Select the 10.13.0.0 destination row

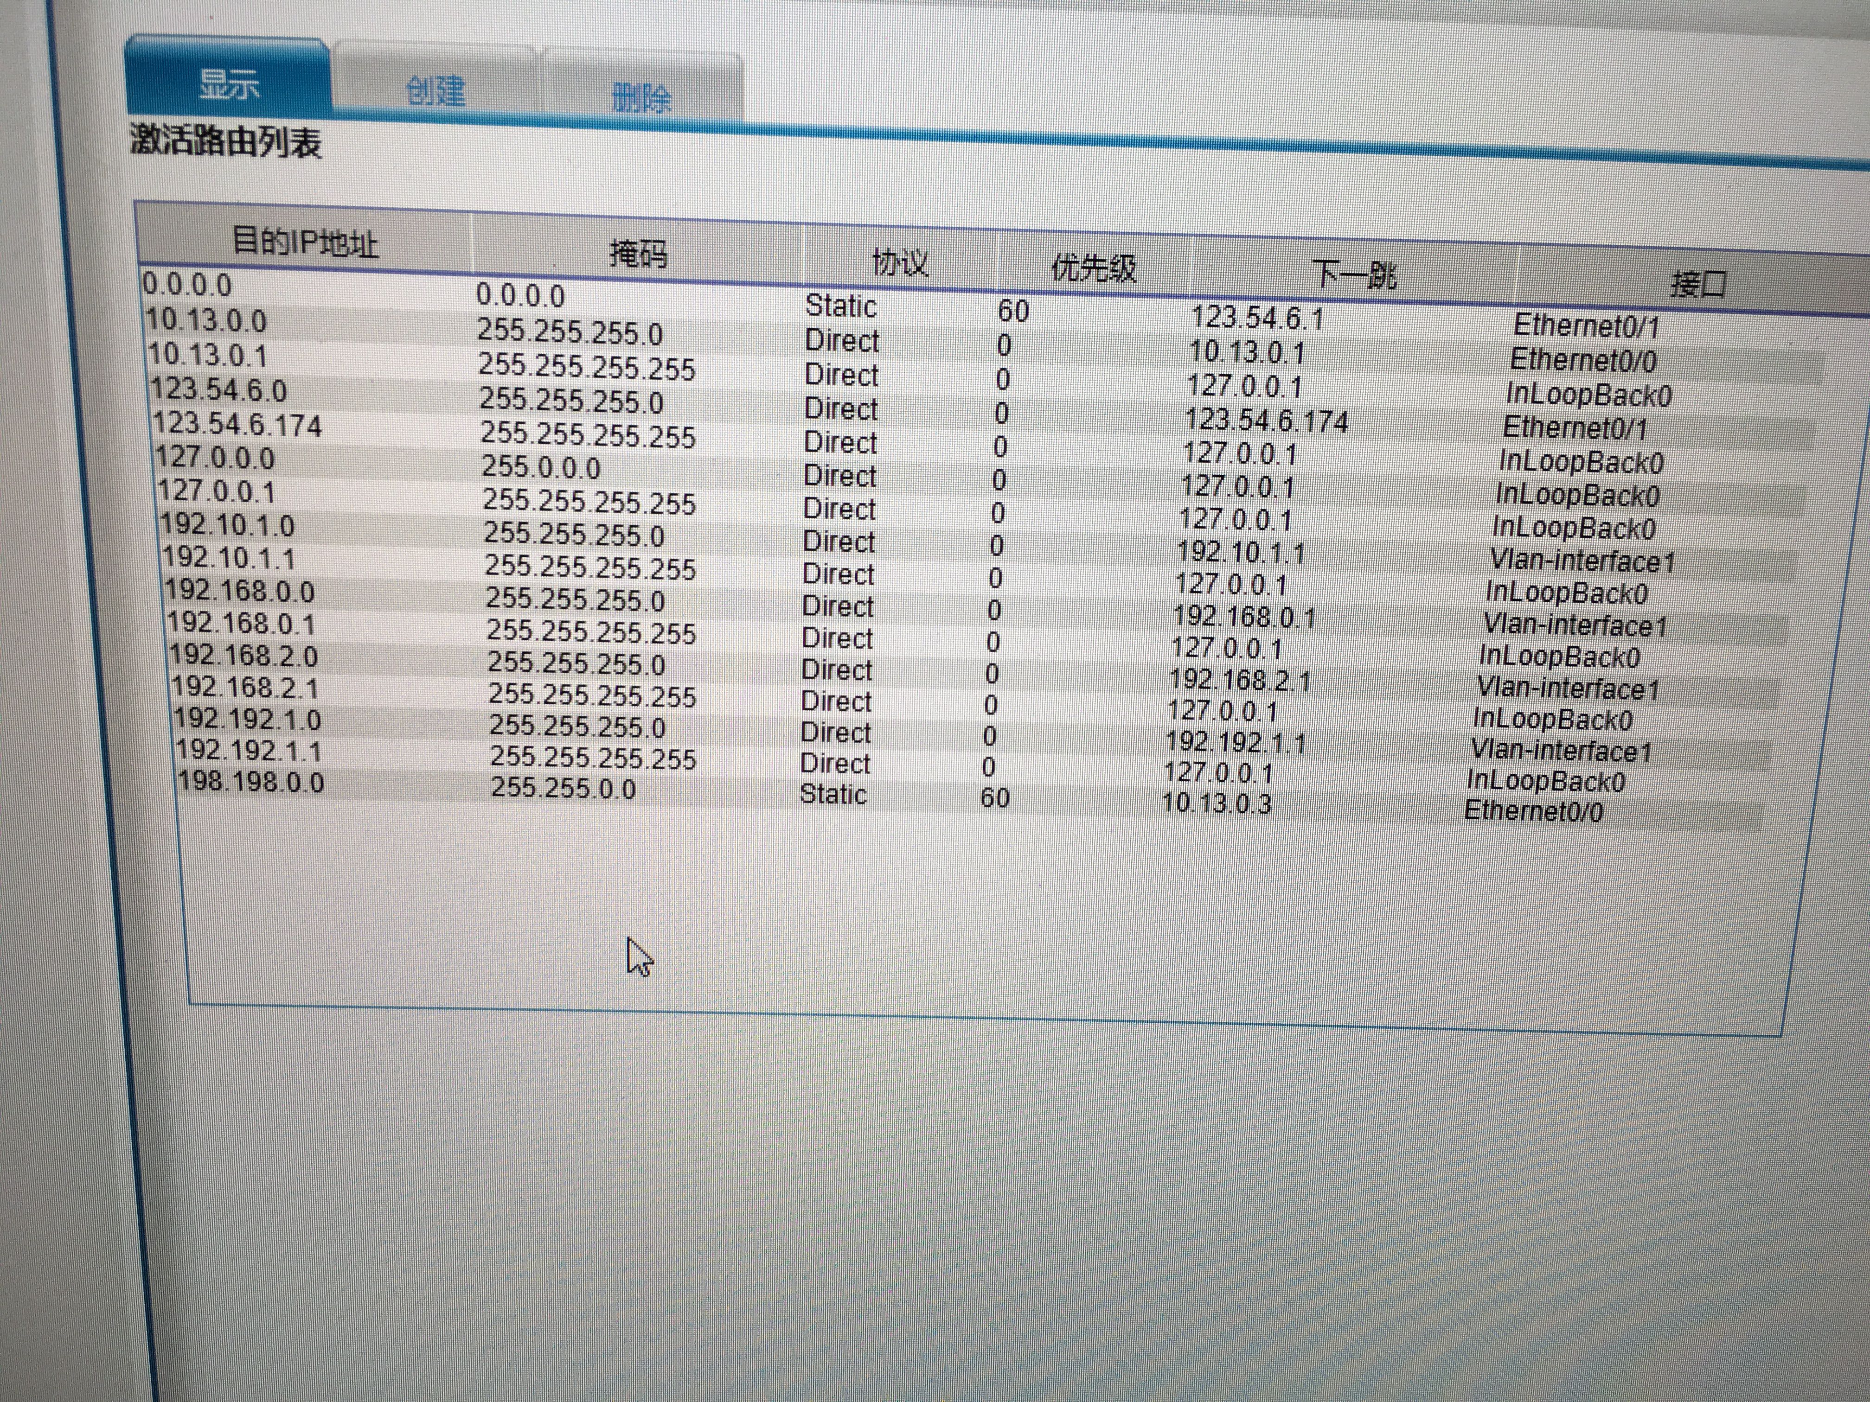coord(206,321)
